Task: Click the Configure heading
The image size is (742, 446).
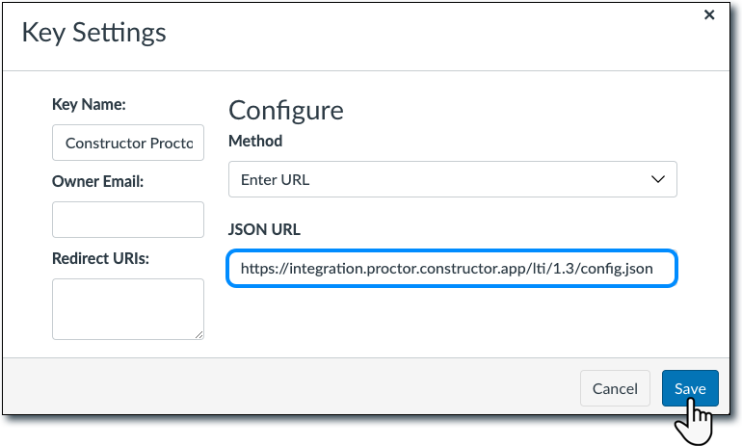Action: click(285, 109)
